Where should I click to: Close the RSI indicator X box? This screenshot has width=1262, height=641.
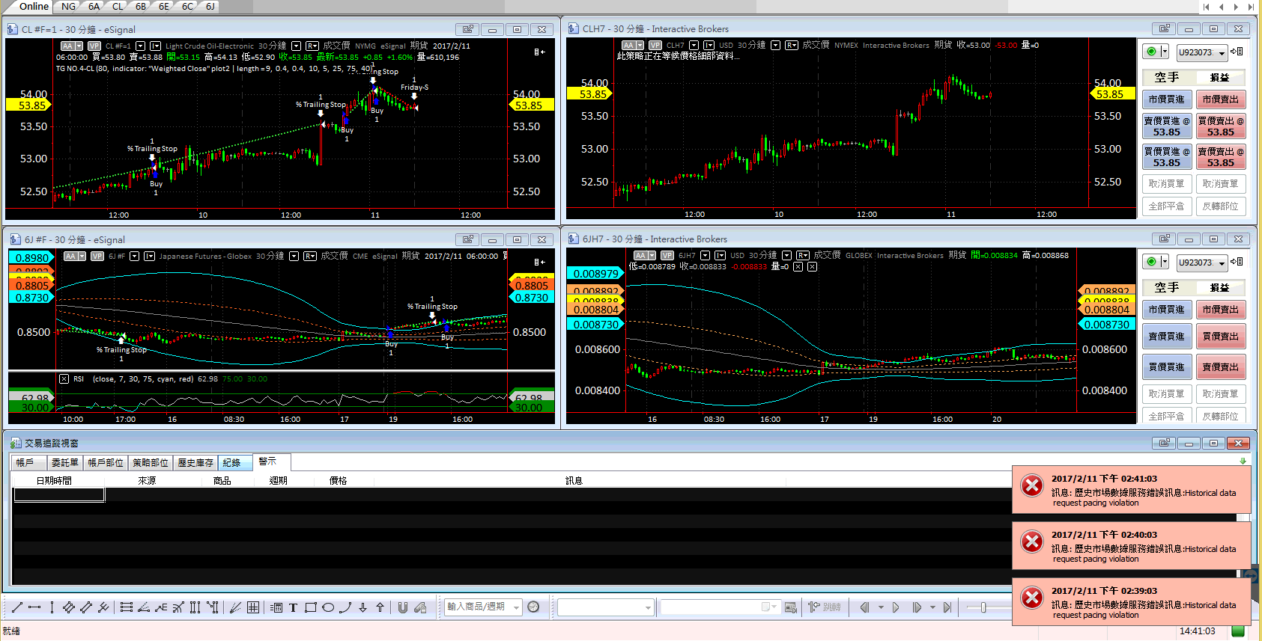[64, 378]
